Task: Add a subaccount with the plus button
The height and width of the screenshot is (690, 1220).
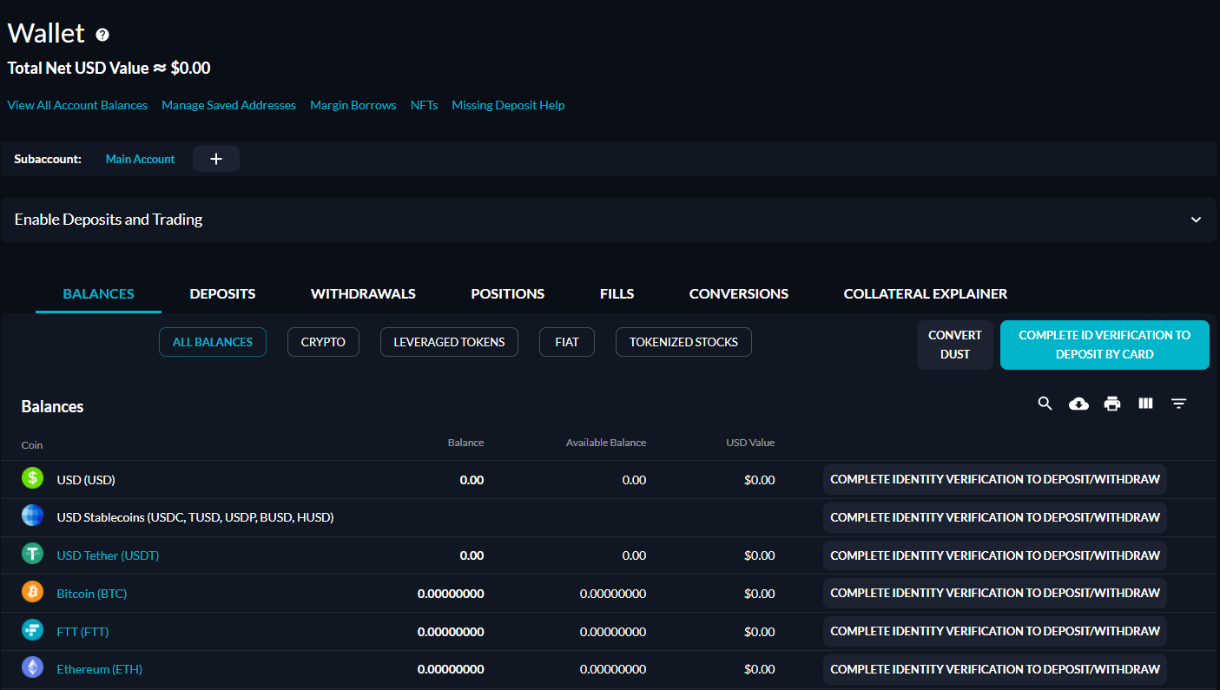Action: (216, 159)
